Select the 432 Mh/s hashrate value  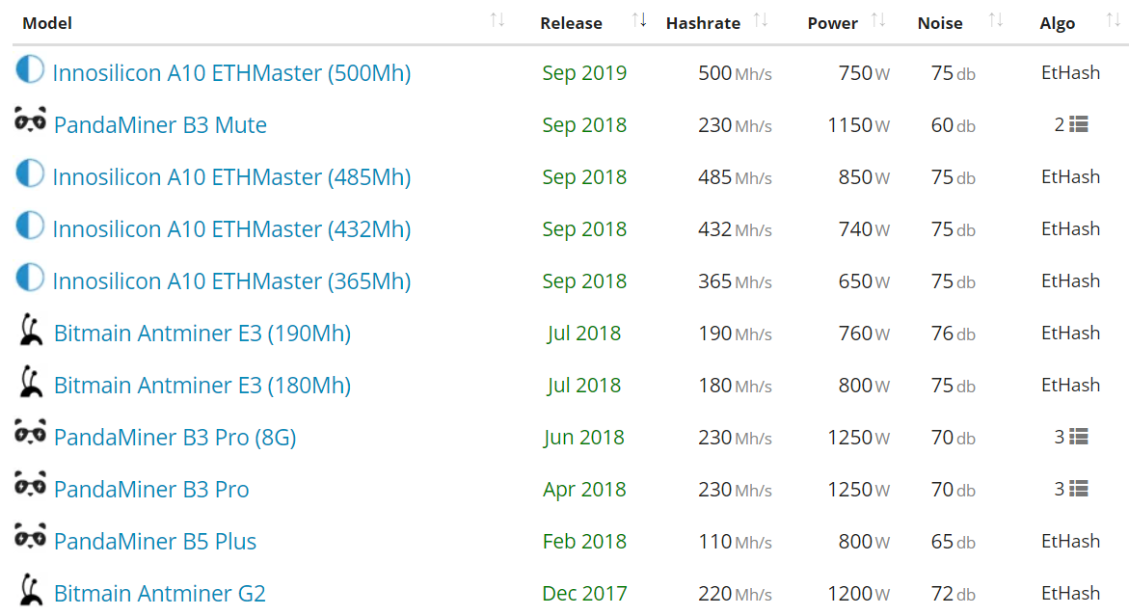point(735,229)
